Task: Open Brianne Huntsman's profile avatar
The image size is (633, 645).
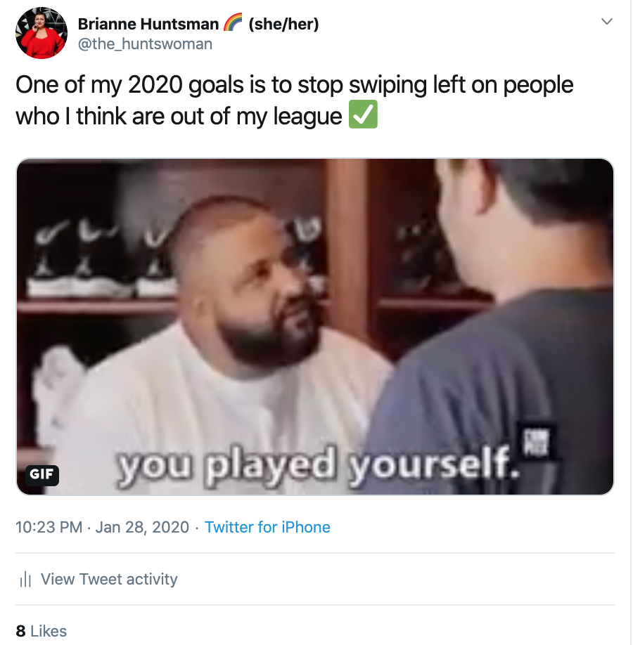Action: [x=41, y=33]
